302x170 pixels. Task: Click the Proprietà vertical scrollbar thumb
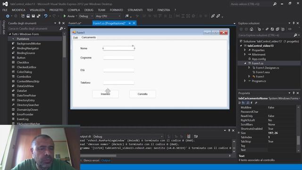[298, 140]
